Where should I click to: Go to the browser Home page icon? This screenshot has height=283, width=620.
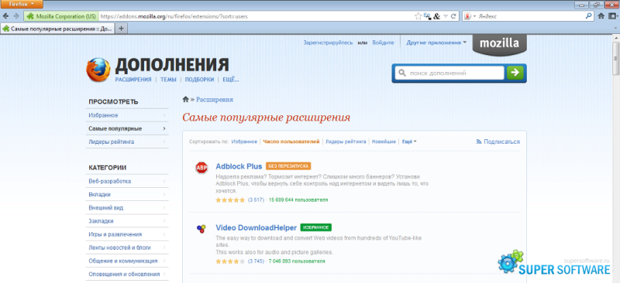[x=601, y=16]
